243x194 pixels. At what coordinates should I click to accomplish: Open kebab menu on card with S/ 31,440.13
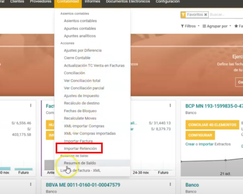point(170,105)
